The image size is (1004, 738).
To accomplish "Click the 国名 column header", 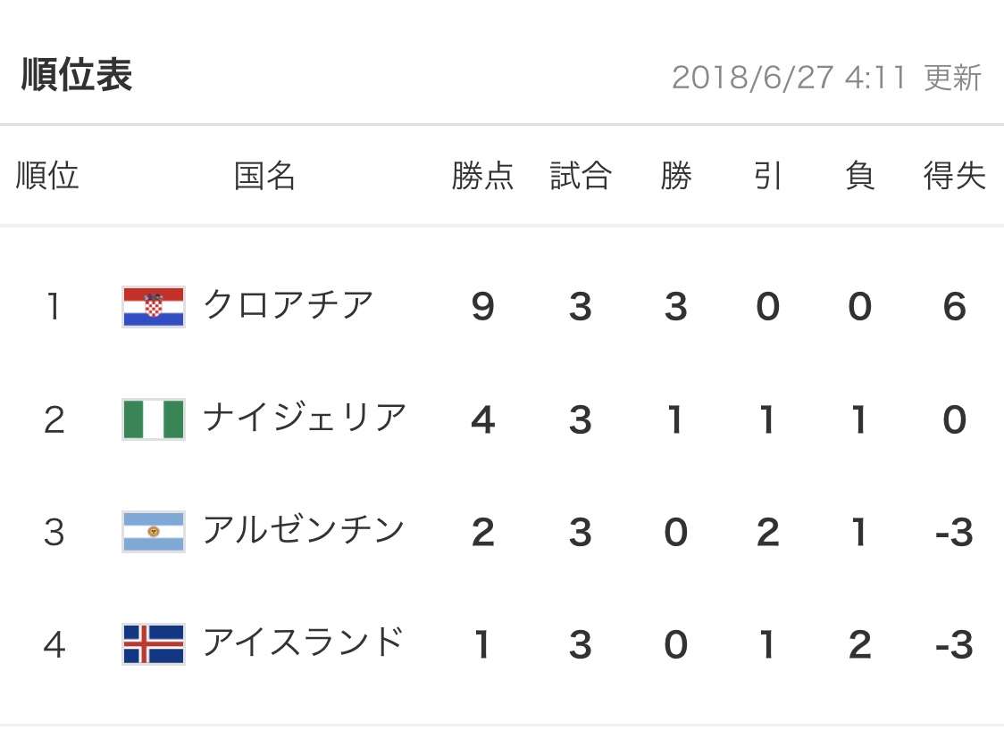I will tap(264, 176).
